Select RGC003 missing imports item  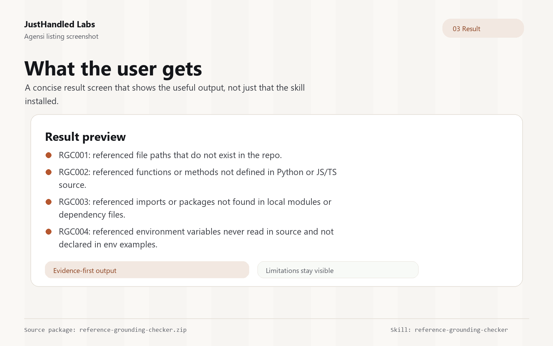[195, 208]
